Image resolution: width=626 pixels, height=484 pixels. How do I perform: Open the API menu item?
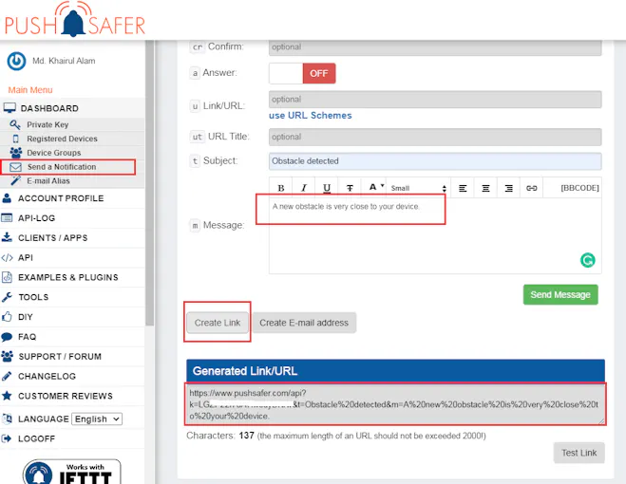pyautogui.click(x=25, y=258)
